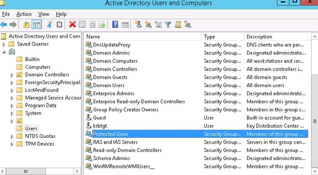
Task: Click the domain node icon in tree
Action: pos(12,52)
